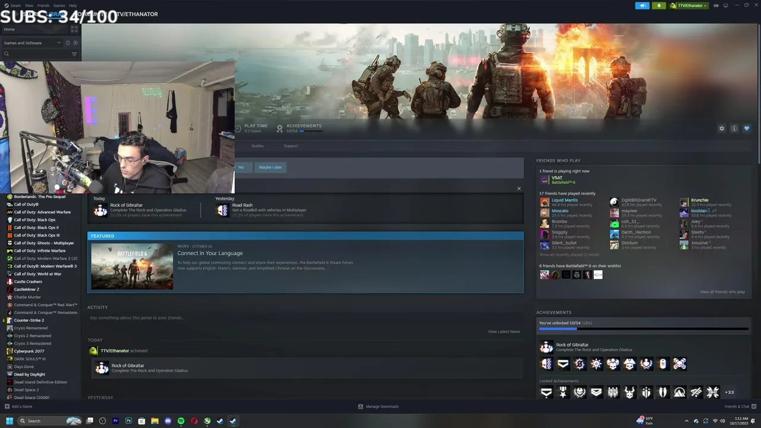Open the Support tab

291,146
